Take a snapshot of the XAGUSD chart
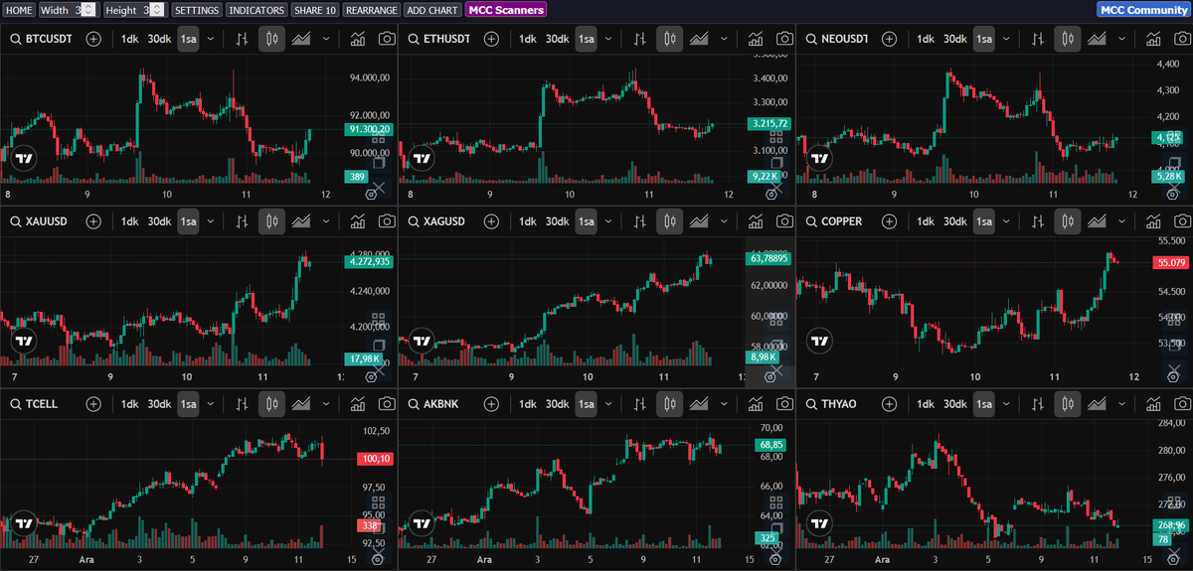 coord(783,220)
